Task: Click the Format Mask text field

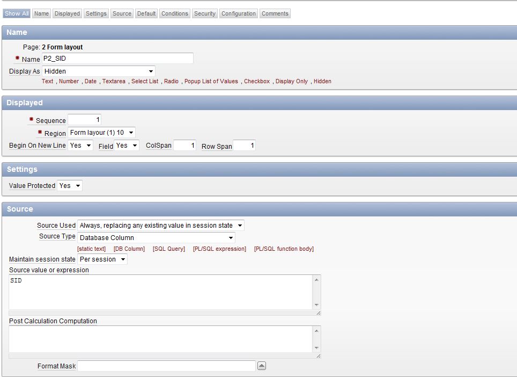Action: pyautogui.click(x=166, y=366)
